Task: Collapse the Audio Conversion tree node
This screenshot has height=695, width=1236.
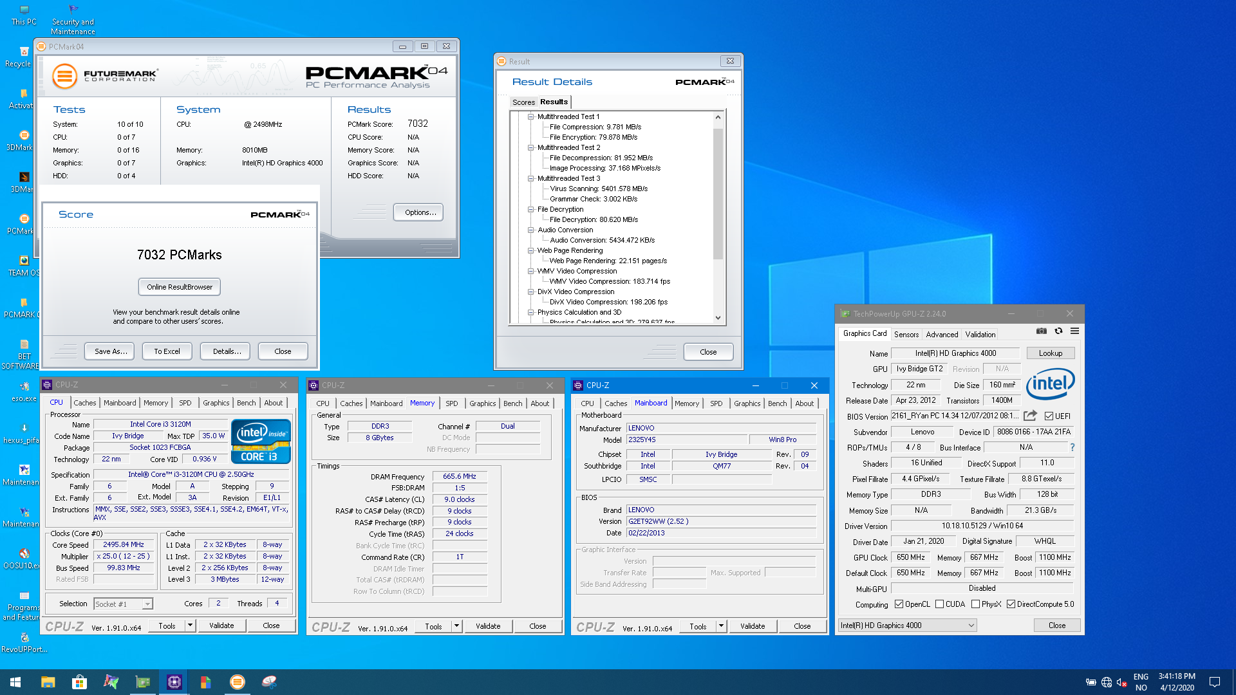Action: 531,230
